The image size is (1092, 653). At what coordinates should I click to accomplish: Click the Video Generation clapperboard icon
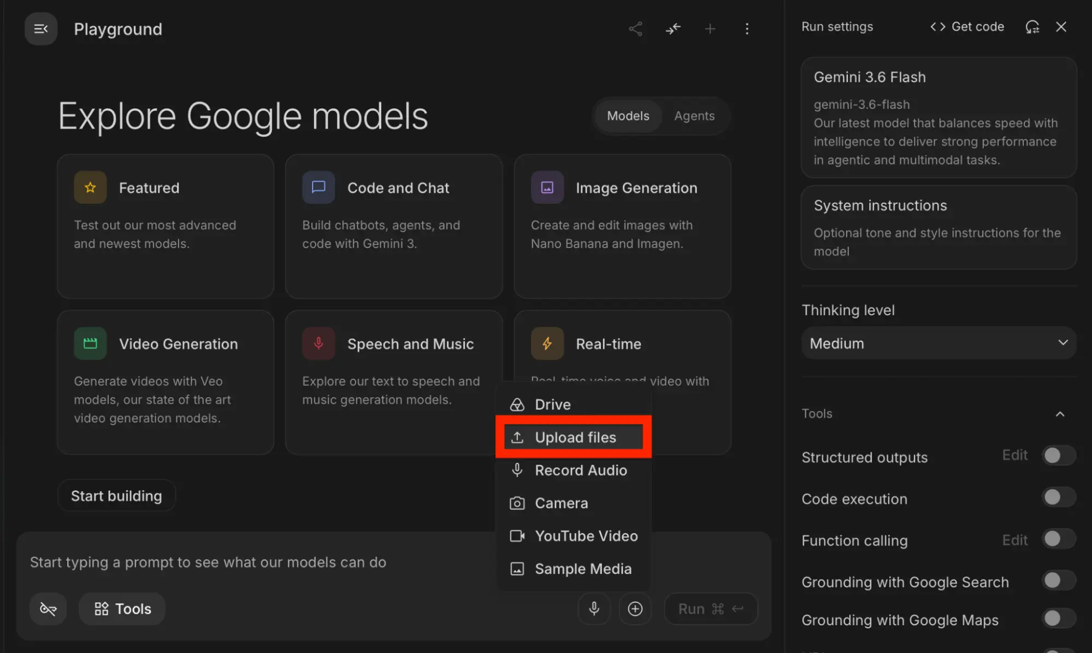click(x=90, y=344)
